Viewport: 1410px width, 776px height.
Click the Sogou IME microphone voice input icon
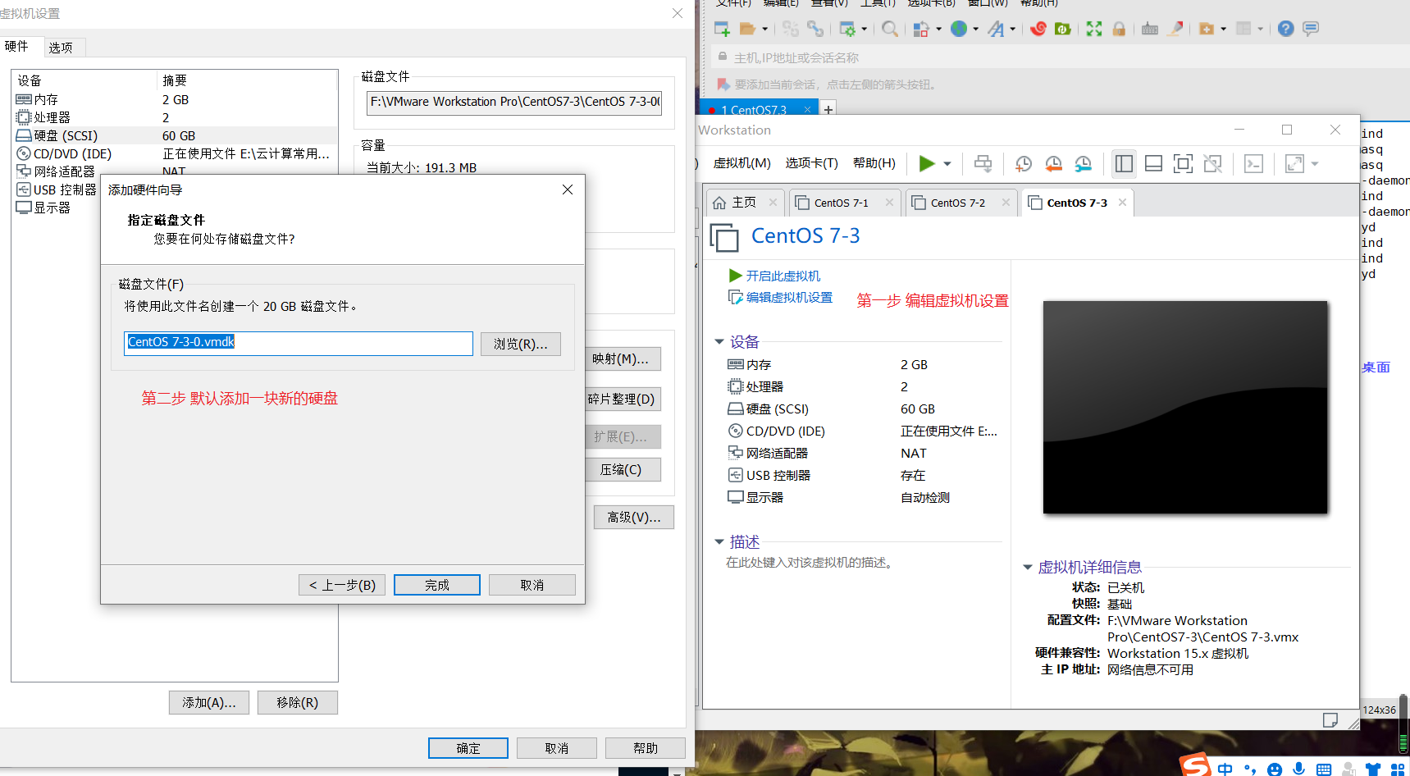pyautogui.click(x=1299, y=769)
